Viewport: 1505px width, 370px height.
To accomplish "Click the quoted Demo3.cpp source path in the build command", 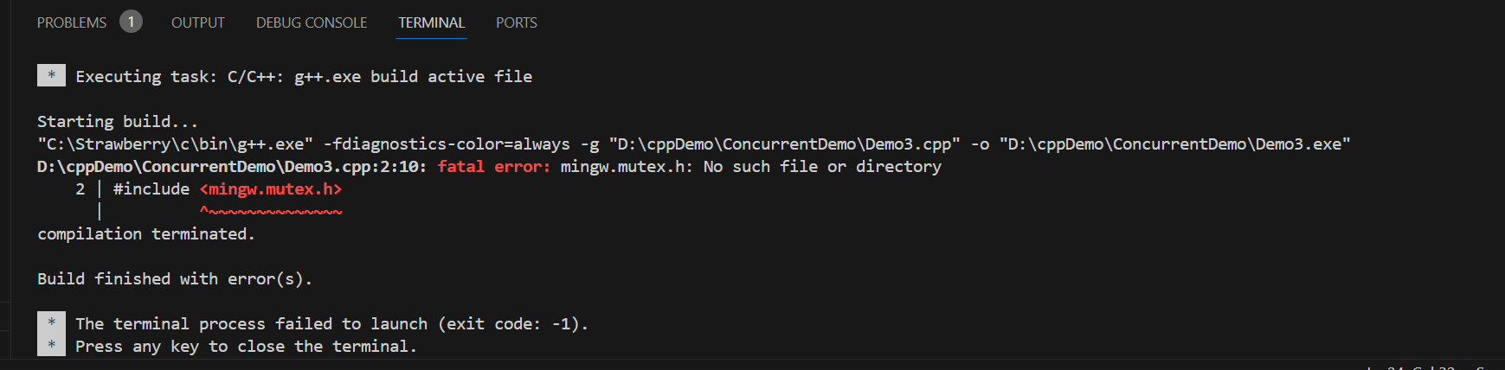I will 785,144.
